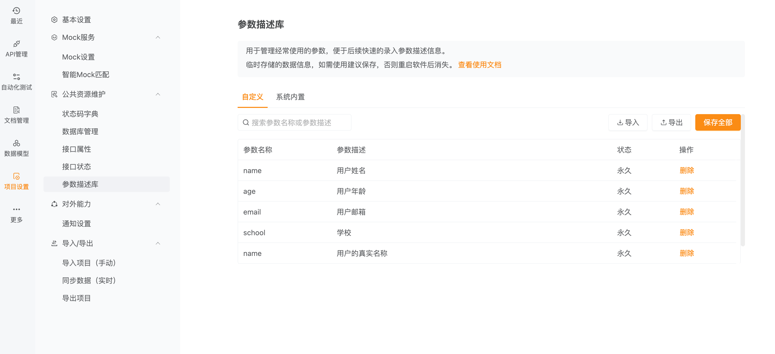Open the 最近 (Recent) panel
Screen dimensions: 775x354
click(x=17, y=14)
